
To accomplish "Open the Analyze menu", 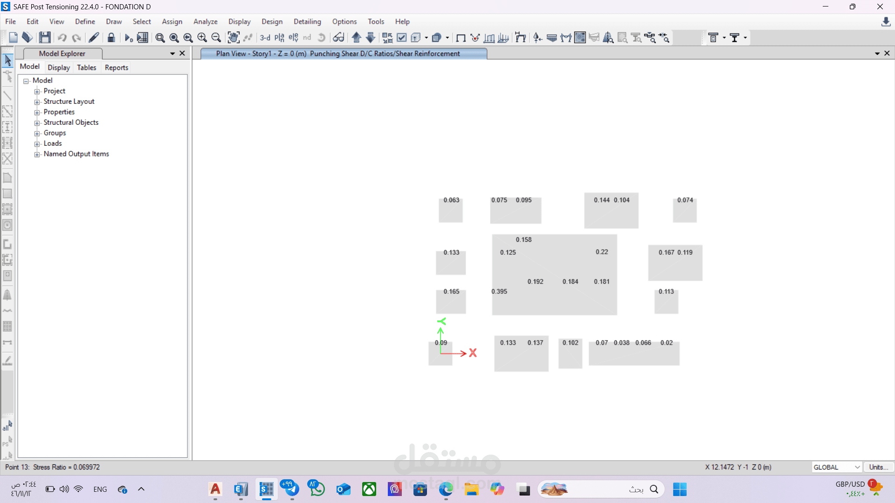I will pos(205,21).
